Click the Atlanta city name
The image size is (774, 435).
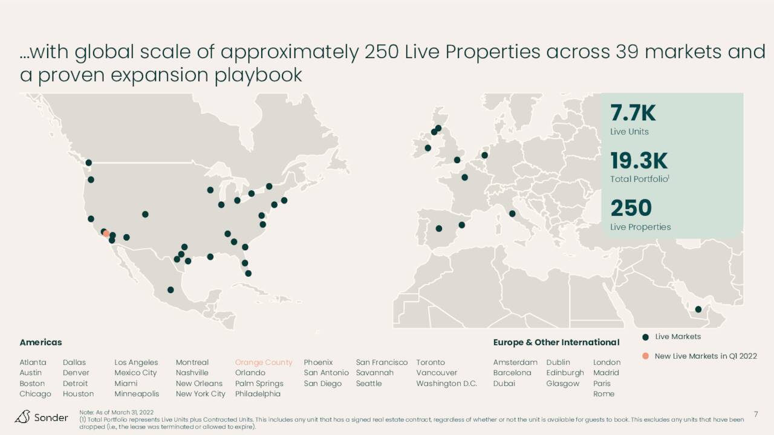(x=33, y=362)
